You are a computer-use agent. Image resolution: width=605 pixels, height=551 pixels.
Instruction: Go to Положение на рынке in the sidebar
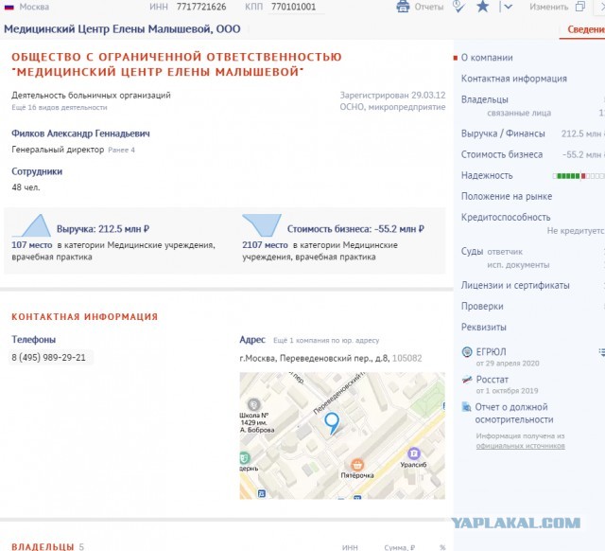507,196
